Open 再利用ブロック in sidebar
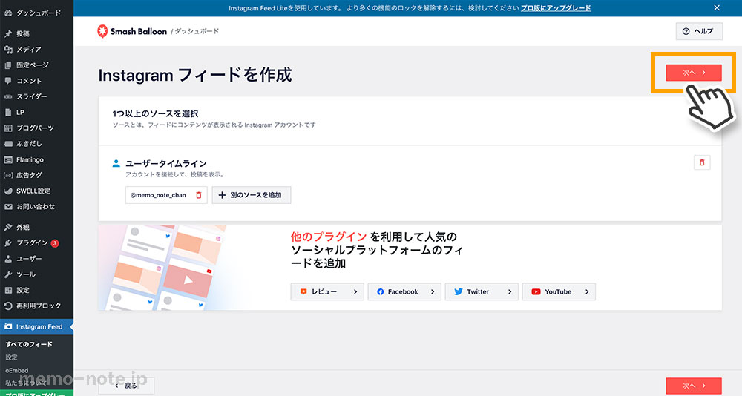This screenshot has width=742, height=396. [36, 306]
